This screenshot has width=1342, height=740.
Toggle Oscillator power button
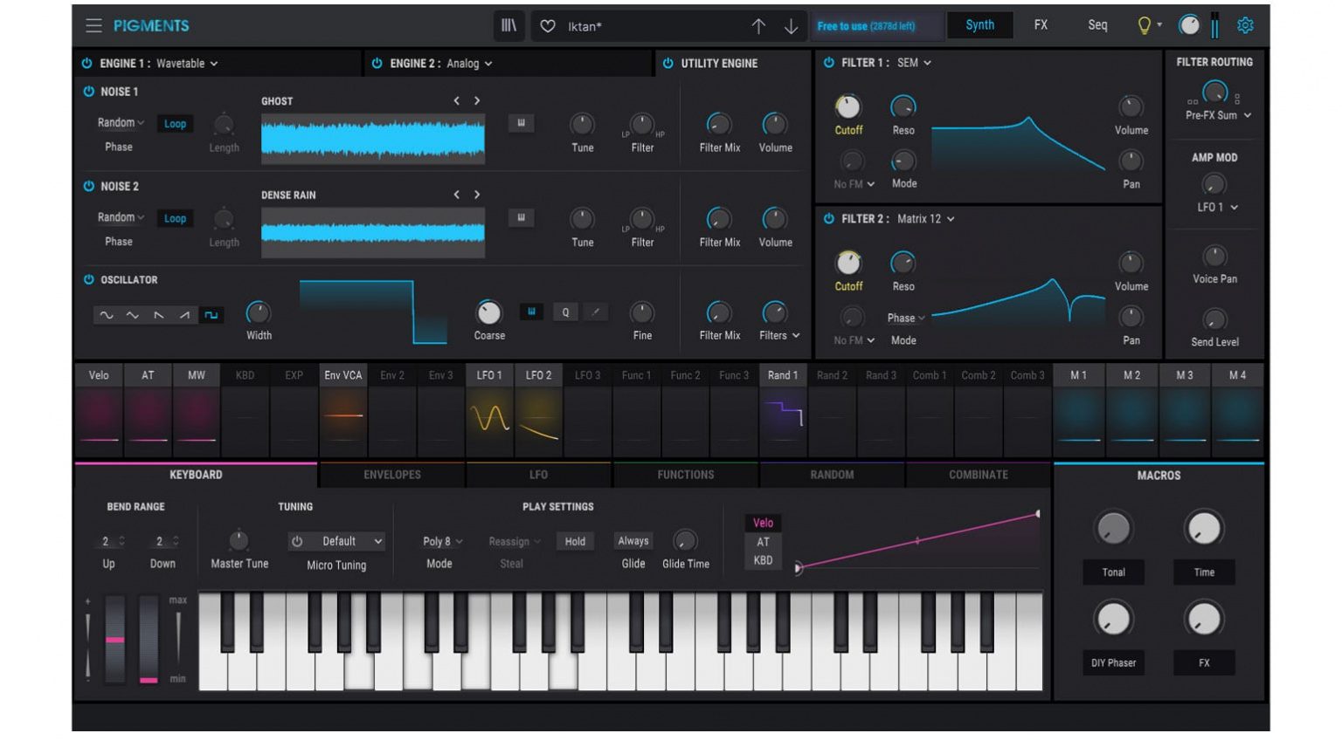click(88, 279)
